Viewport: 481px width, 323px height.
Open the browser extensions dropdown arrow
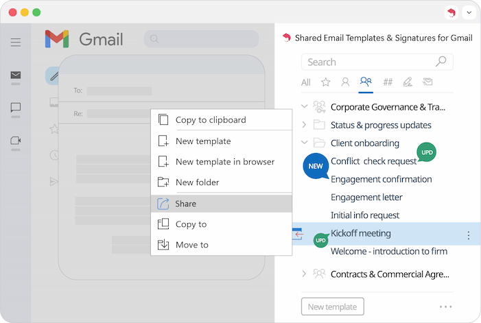pos(469,12)
